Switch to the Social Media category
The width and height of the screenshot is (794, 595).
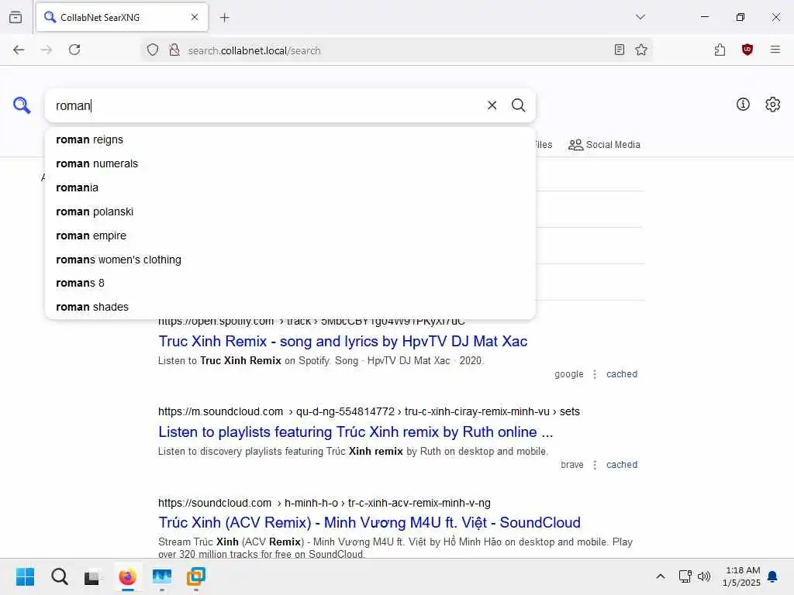click(604, 145)
